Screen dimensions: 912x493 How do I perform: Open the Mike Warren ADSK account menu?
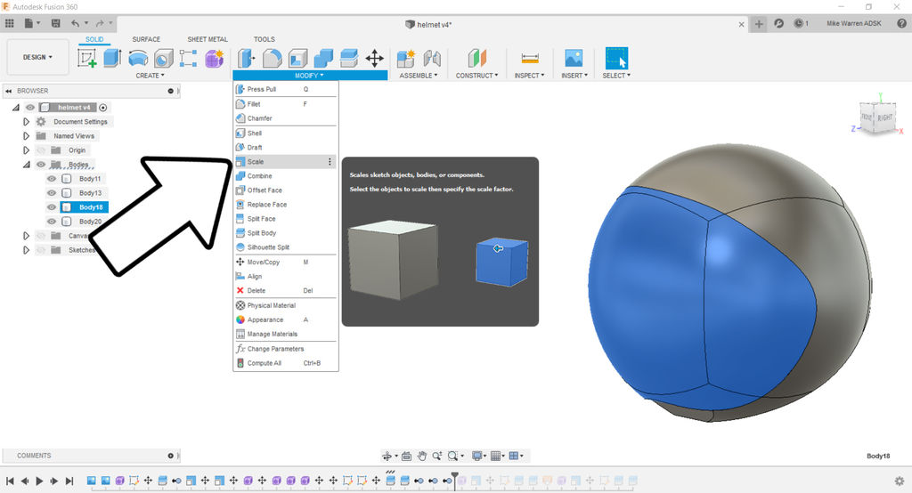tap(854, 23)
